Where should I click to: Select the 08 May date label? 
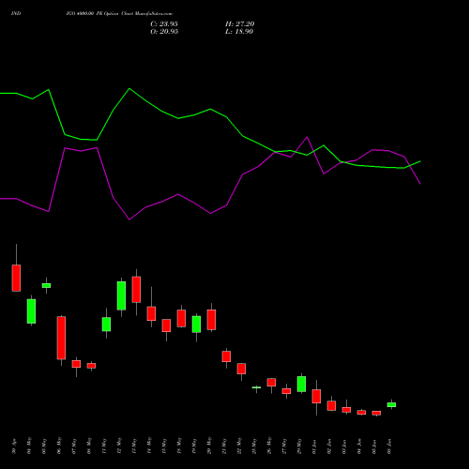point(89,446)
